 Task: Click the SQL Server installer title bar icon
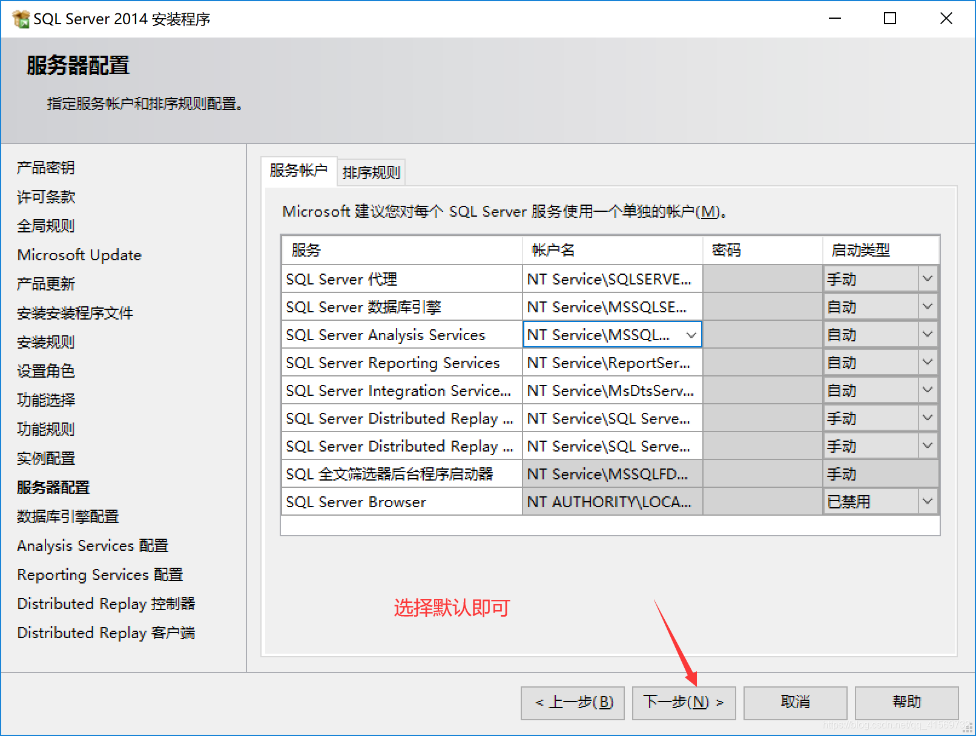21,19
